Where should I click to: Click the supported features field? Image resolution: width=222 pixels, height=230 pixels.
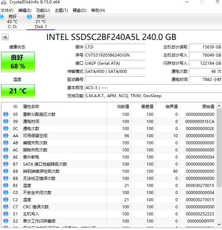pyautogui.click(x=153, y=96)
